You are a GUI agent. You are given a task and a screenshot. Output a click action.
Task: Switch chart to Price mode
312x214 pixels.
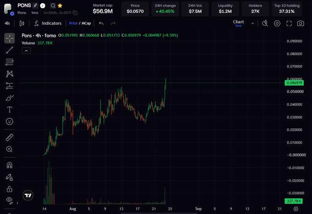point(73,23)
